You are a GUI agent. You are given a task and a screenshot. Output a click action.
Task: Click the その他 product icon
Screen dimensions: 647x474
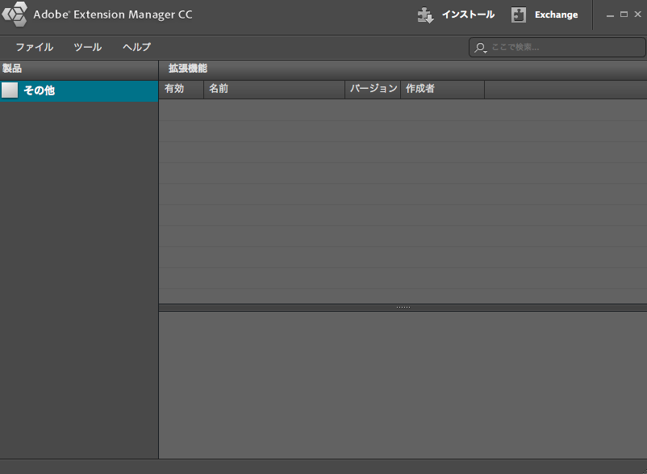point(10,90)
